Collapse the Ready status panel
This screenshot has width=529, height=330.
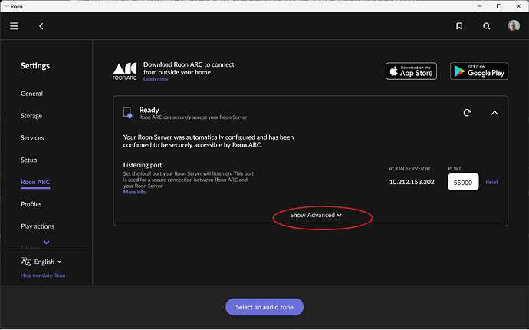coord(495,113)
